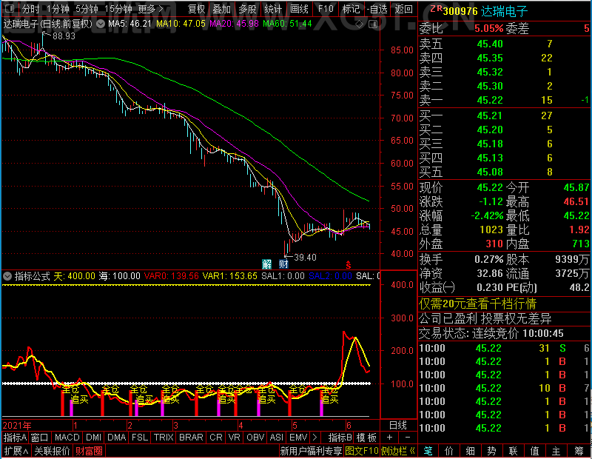Screen dimensions: 592x459
Task: Open the 统计 statistics tool
Action: pyautogui.click(x=273, y=9)
